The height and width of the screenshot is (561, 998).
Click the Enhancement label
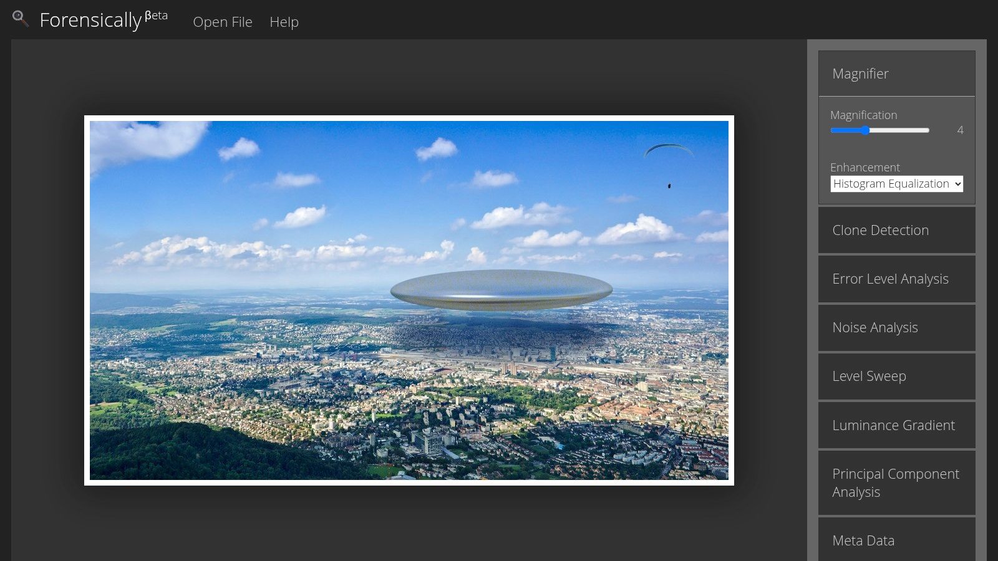click(x=865, y=167)
